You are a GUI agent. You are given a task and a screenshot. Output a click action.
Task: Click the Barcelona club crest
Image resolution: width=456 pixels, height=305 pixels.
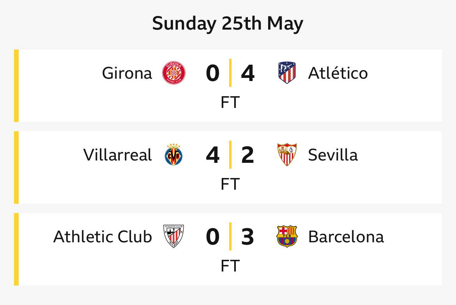click(287, 236)
